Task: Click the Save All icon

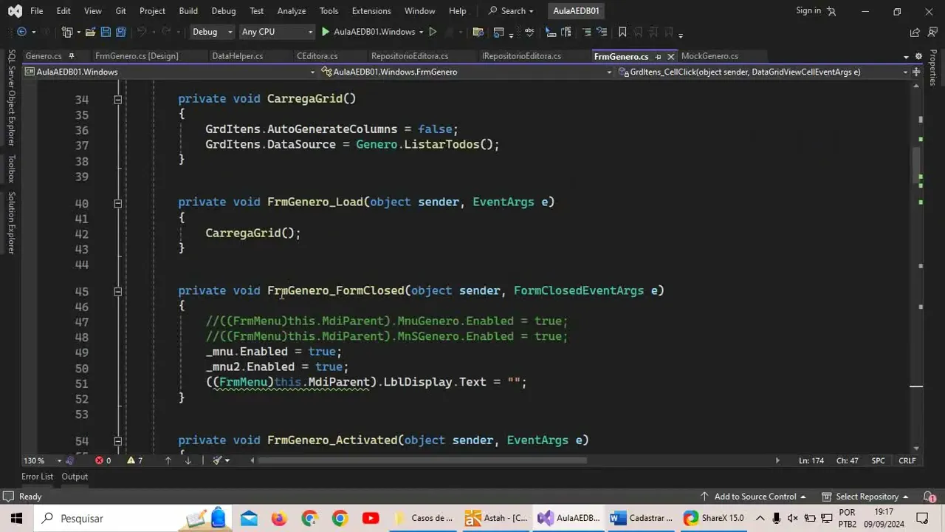Action: point(121,32)
